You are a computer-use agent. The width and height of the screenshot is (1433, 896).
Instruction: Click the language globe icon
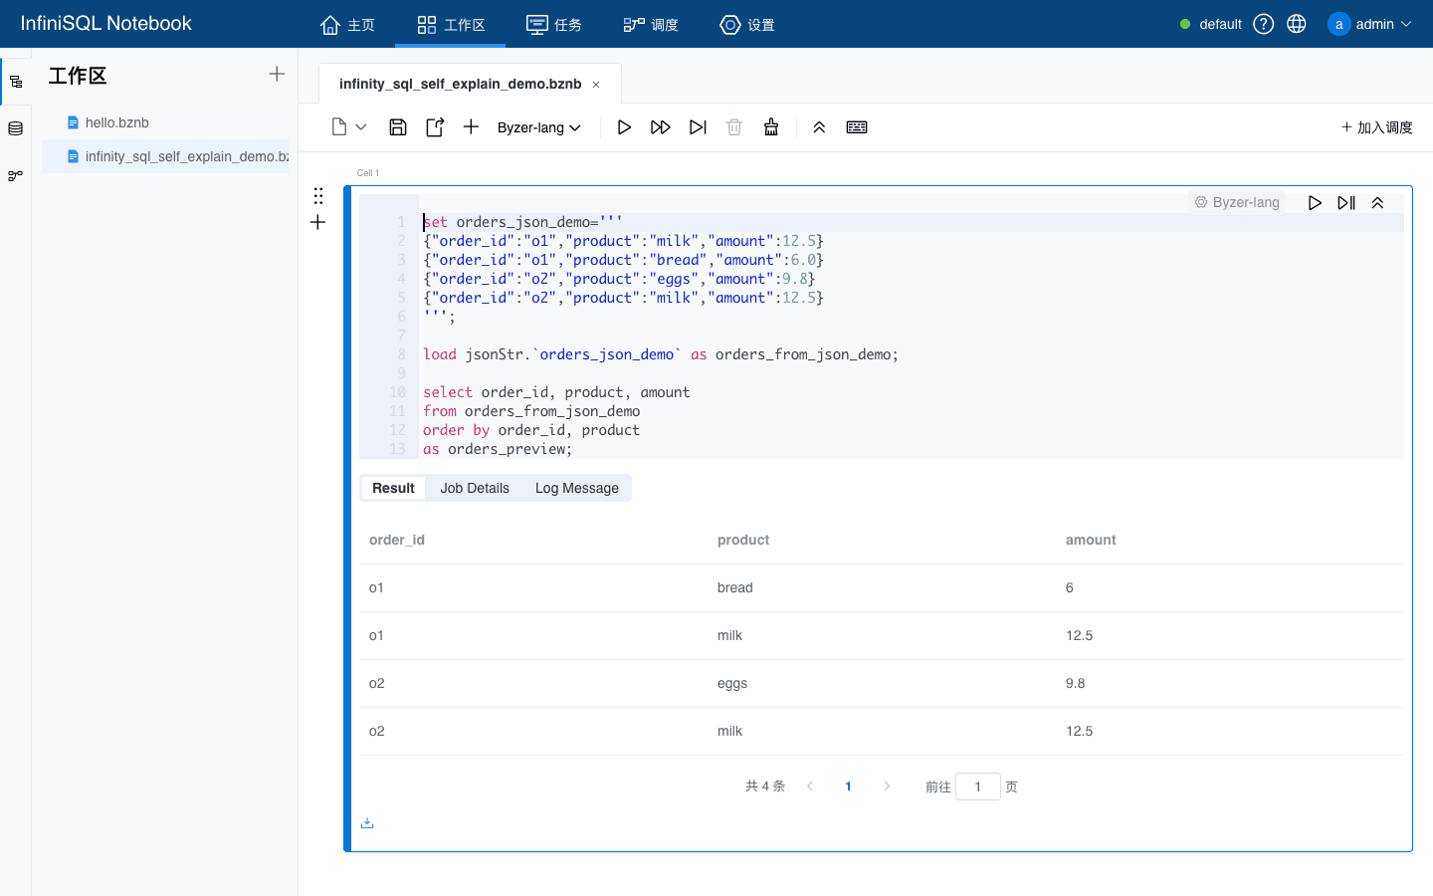(1297, 24)
